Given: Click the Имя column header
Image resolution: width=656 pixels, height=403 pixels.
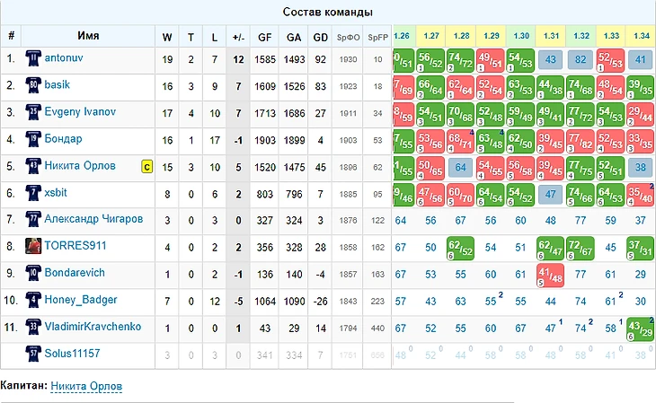Looking at the screenshot, I should pos(88,37).
